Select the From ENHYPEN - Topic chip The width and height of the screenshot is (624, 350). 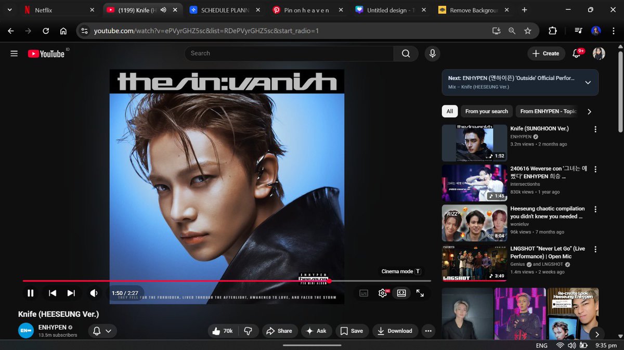pos(548,111)
